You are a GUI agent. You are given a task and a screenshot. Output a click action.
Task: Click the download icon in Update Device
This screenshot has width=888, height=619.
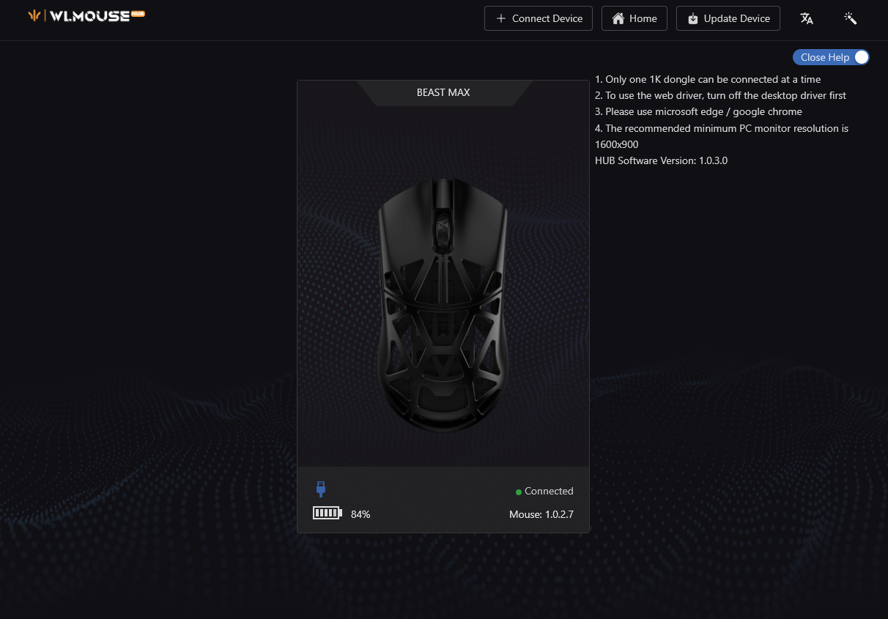692,19
